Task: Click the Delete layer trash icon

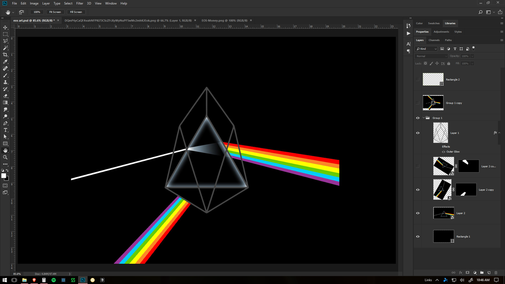Action: (496, 273)
